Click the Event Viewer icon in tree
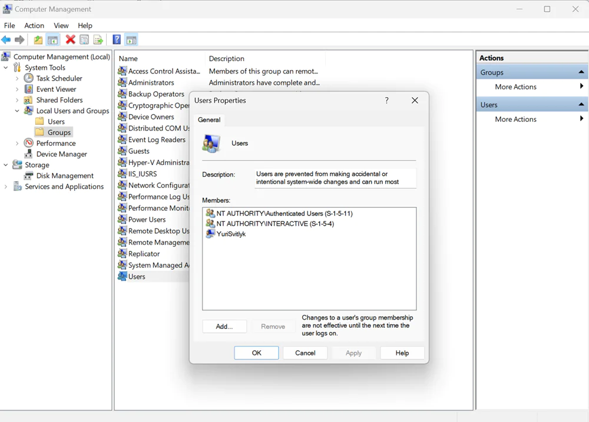The image size is (589, 422). [x=28, y=89]
